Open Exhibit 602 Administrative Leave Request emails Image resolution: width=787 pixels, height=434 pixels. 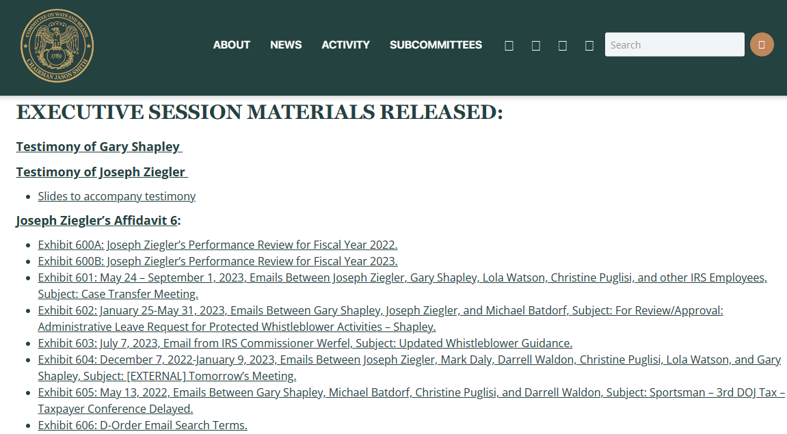coord(380,318)
